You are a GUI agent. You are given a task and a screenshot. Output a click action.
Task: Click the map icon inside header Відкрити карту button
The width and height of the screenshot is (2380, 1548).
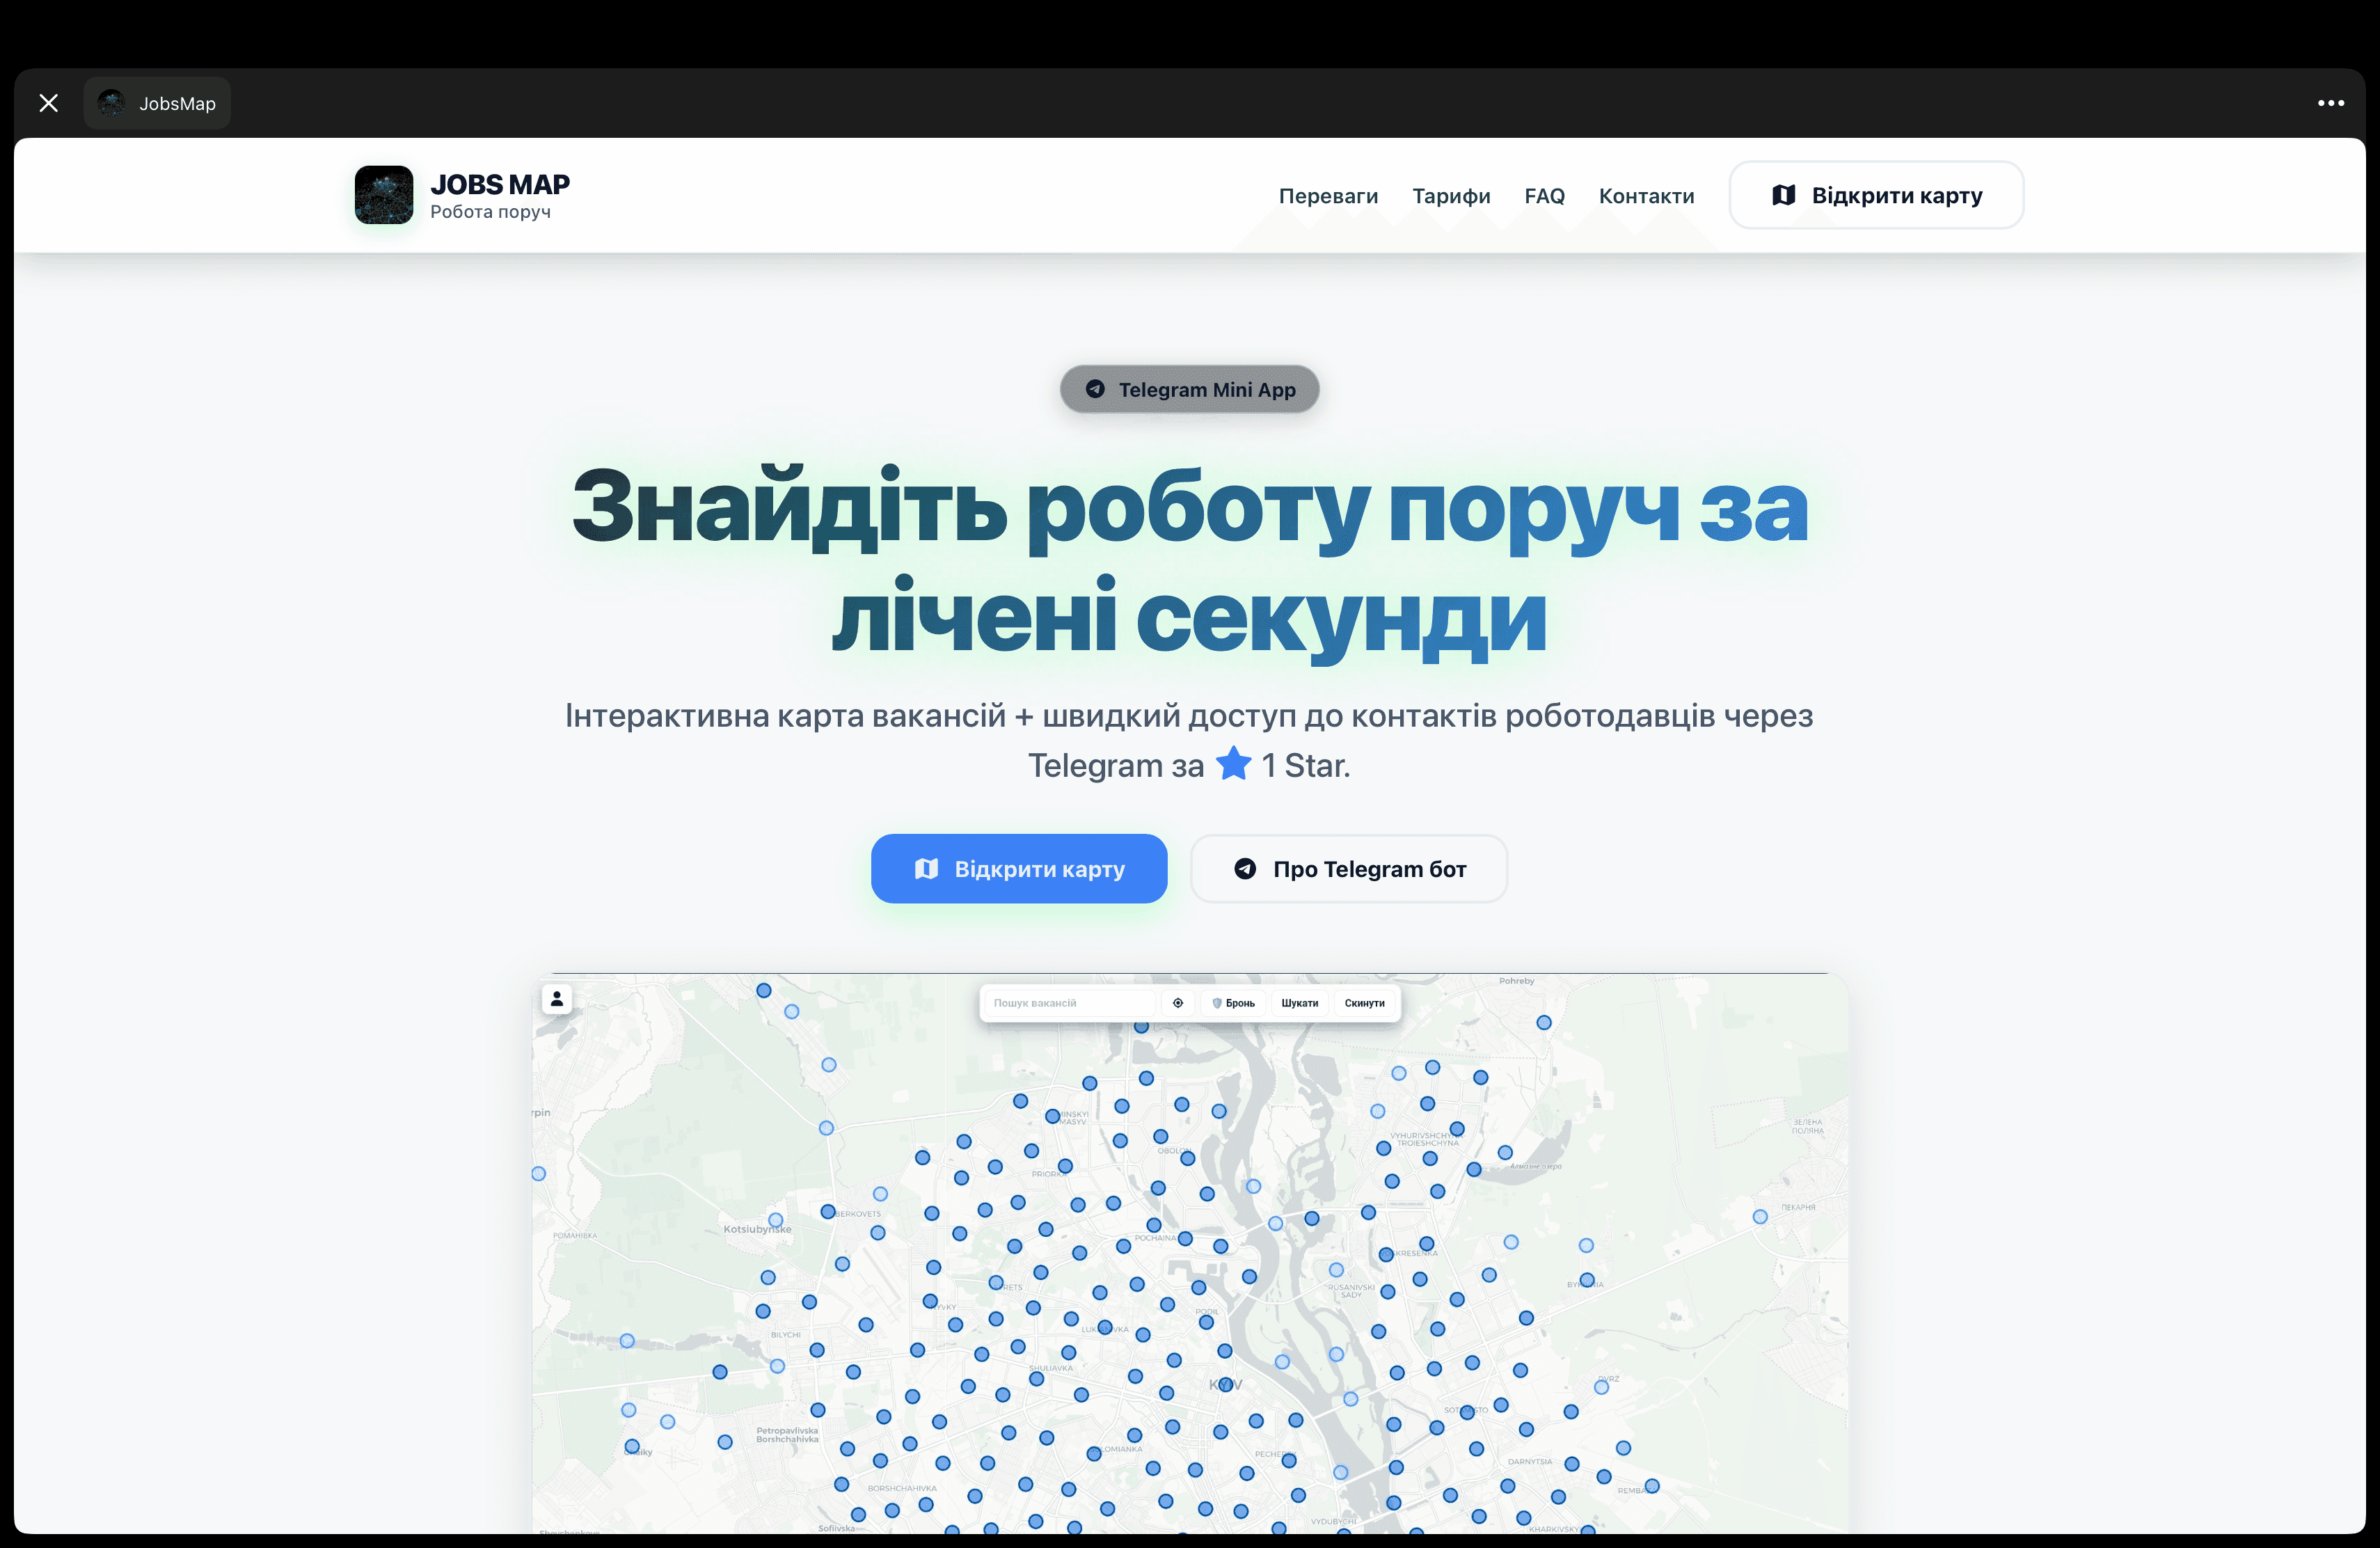tap(1784, 195)
